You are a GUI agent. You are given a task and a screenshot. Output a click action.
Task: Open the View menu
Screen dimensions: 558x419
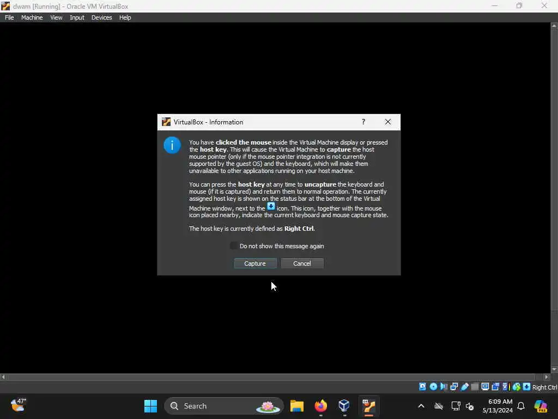tap(56, 17)
